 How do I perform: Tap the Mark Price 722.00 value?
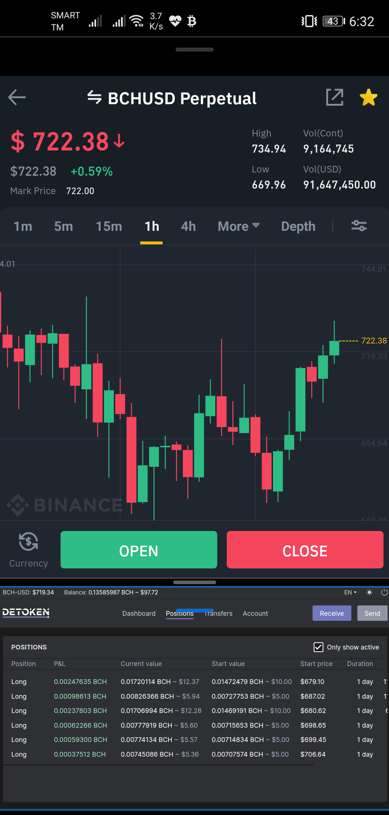pos(80,191)
